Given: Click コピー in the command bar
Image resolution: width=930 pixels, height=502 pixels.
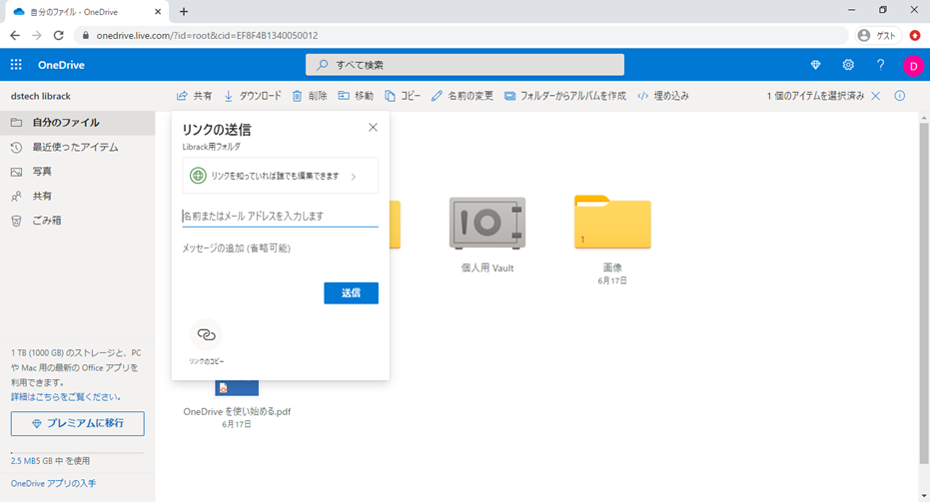Looking at the screenshot, I should click(x=403, y=96).
